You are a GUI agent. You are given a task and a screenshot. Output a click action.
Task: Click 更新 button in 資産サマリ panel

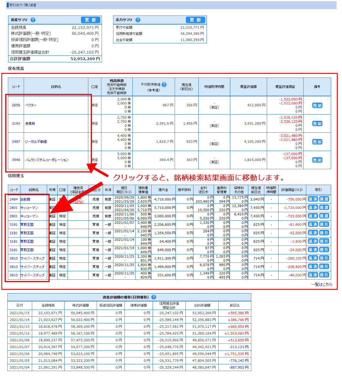pyautogui.click(x=90, y=20)
